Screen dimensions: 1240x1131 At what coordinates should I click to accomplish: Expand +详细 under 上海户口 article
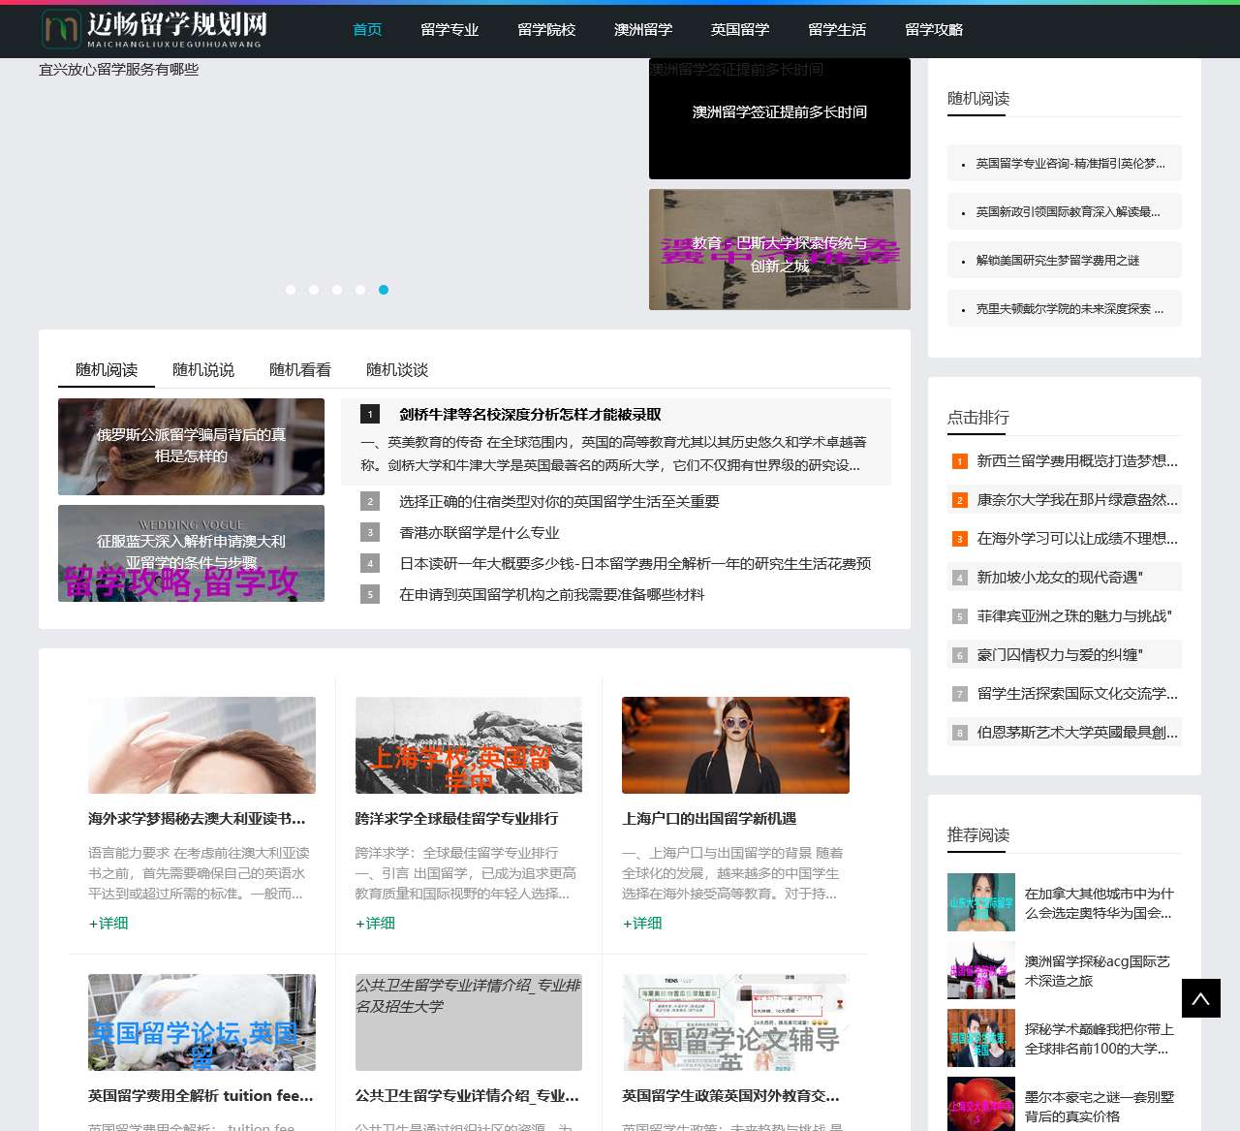pos(642,923)
